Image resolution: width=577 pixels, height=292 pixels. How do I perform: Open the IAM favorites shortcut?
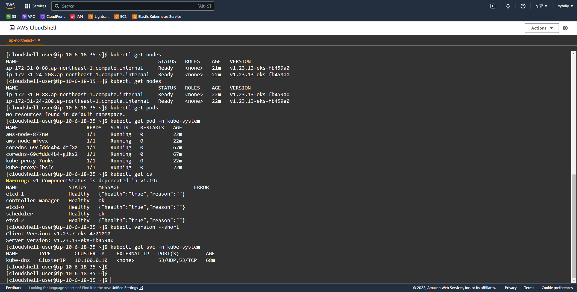(x=77, y=17)
